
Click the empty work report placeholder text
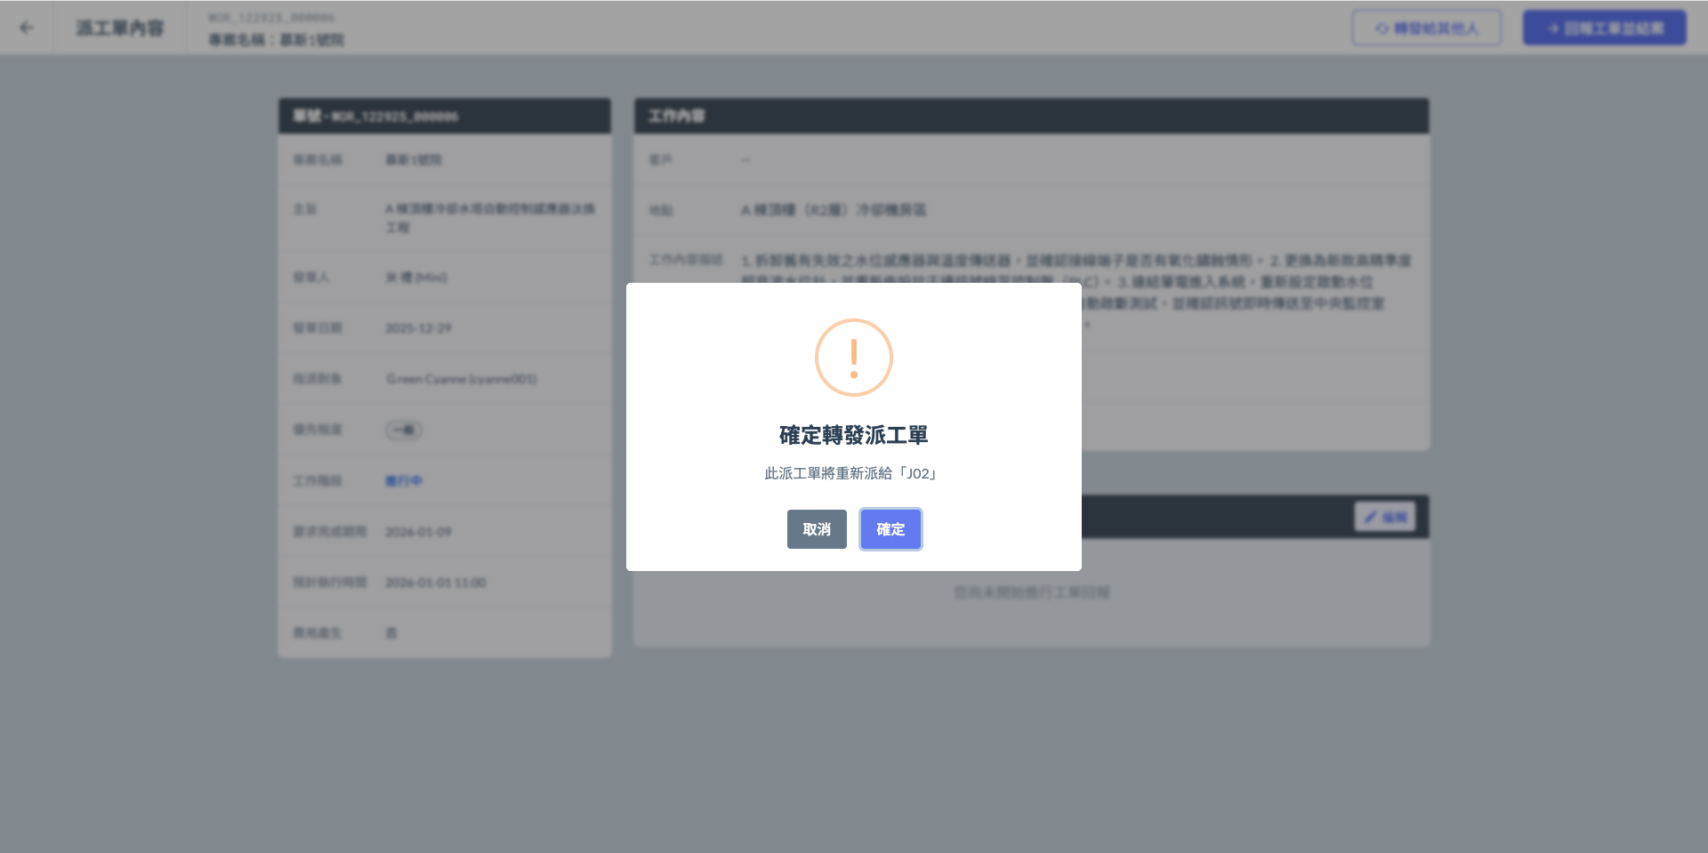click(1031, 592)
